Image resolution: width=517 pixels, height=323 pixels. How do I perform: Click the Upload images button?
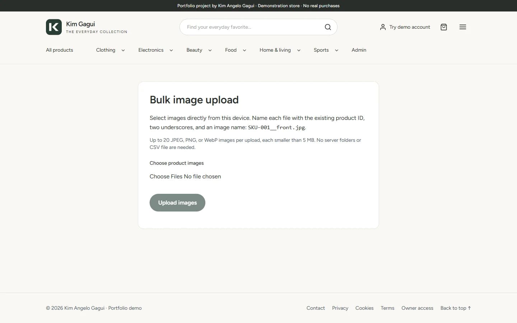tap(177, 203)
